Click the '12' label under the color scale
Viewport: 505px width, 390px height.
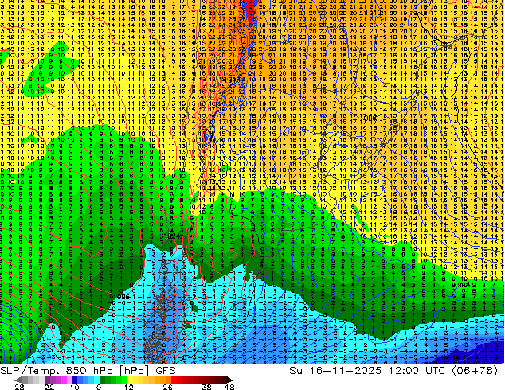pos(129,387)
